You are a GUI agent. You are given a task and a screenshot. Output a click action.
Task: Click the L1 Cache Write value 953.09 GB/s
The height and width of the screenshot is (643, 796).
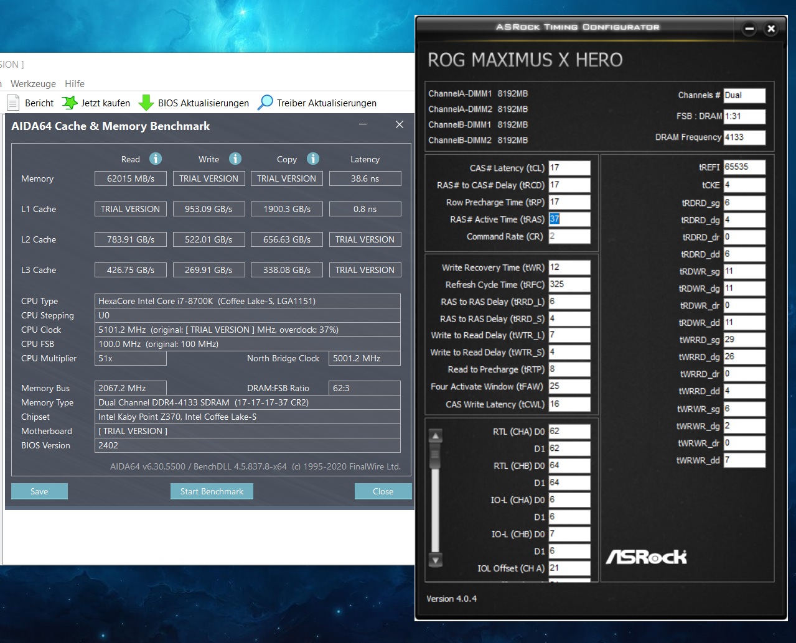pyautogui.click(x=208, y=209)
